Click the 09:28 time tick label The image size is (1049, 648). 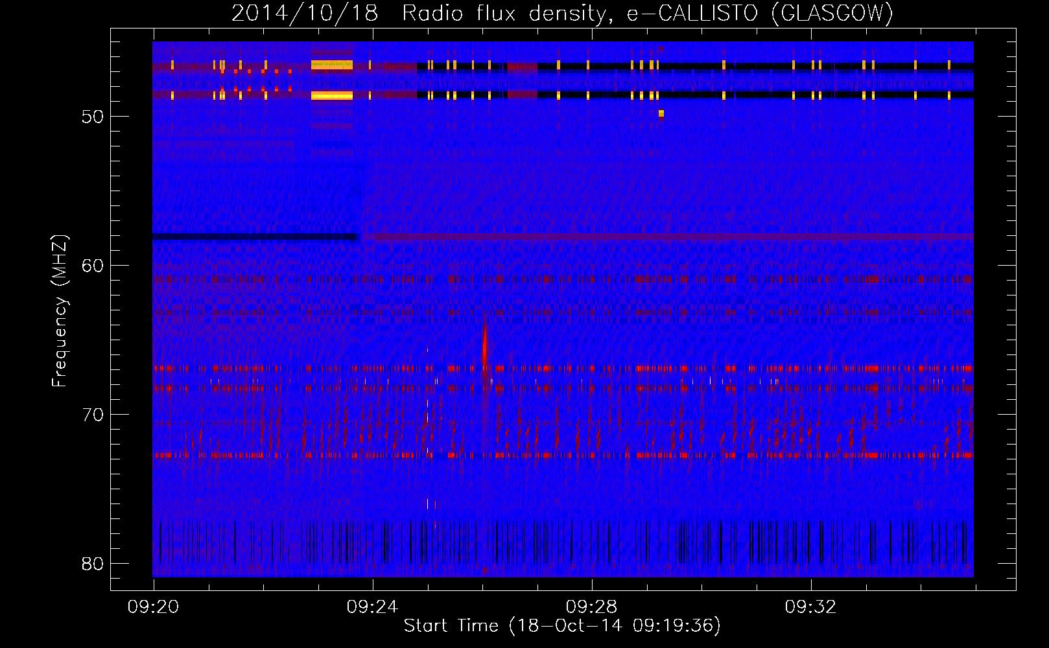click(x=592, y=607)
